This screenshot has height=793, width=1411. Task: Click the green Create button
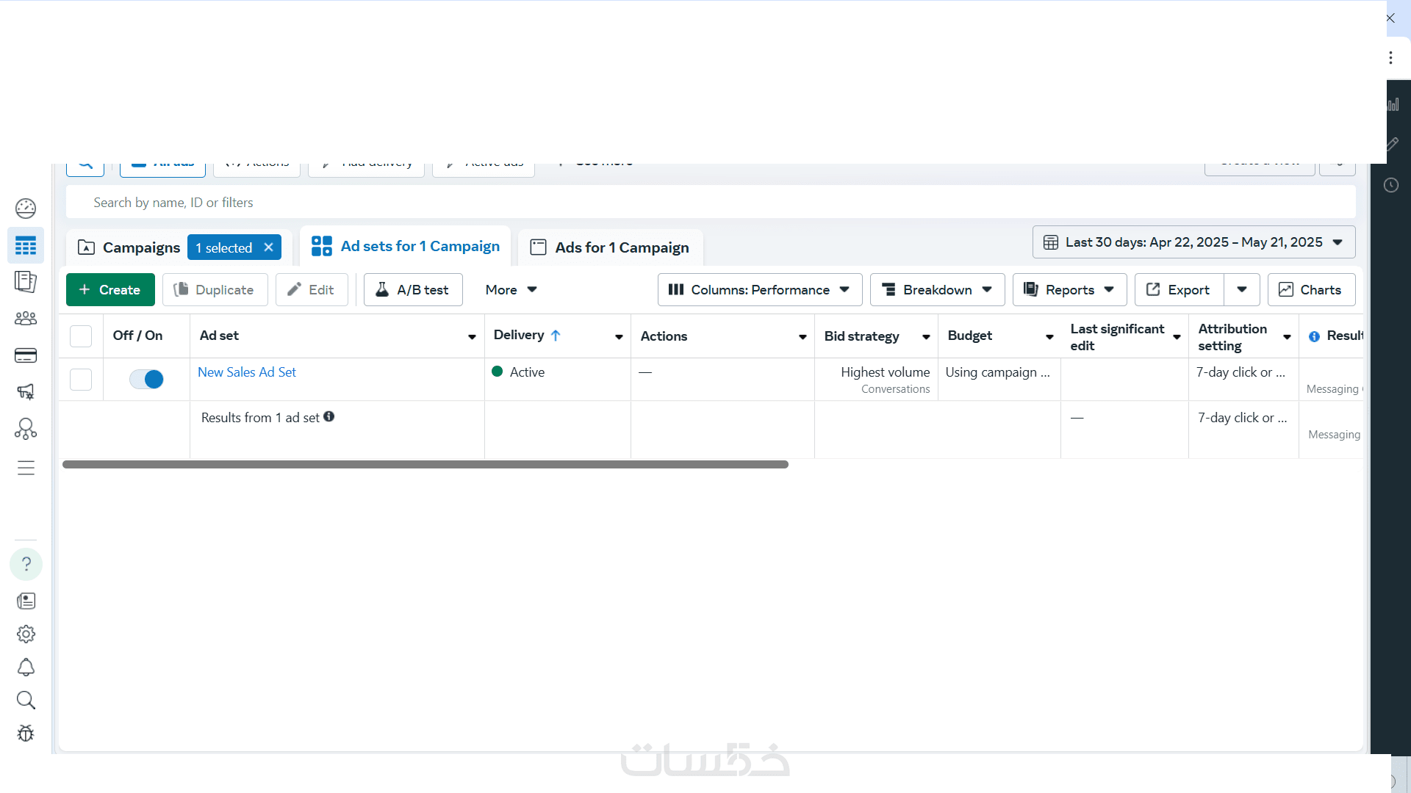(x=110, y=290)
